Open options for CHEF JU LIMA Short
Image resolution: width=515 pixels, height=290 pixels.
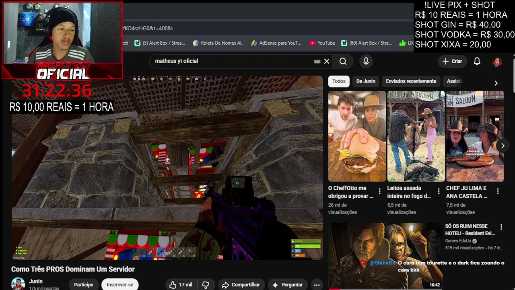coord(498,191)
